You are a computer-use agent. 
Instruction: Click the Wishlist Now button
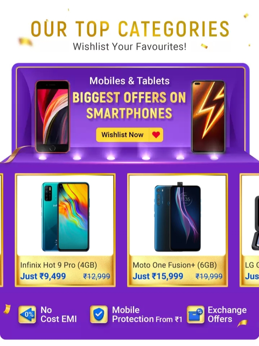(x=130, y=134)
